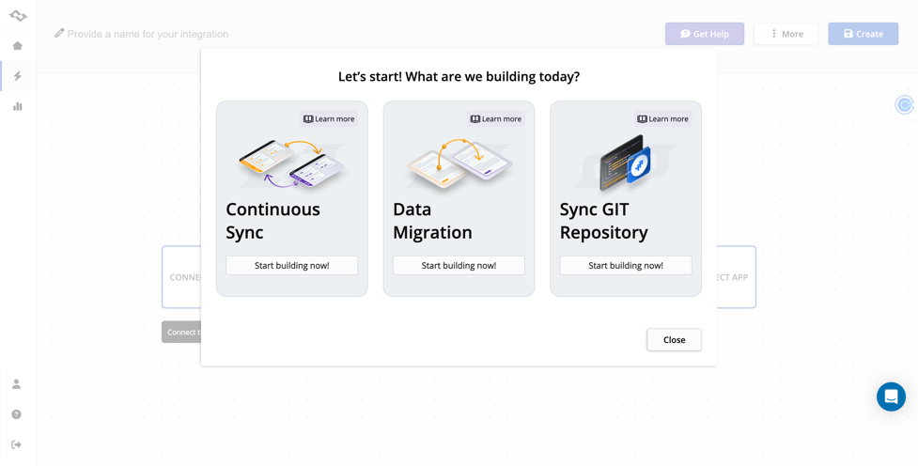918x466 pixels.
Task: Learn more about Continuous Sync
Action: (329, 119)
